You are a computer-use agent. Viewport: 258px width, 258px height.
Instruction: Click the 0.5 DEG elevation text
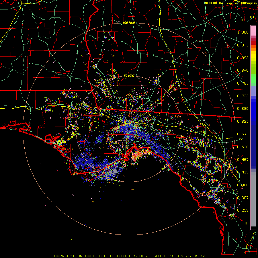pyautogui.click(x=139, y=256)
